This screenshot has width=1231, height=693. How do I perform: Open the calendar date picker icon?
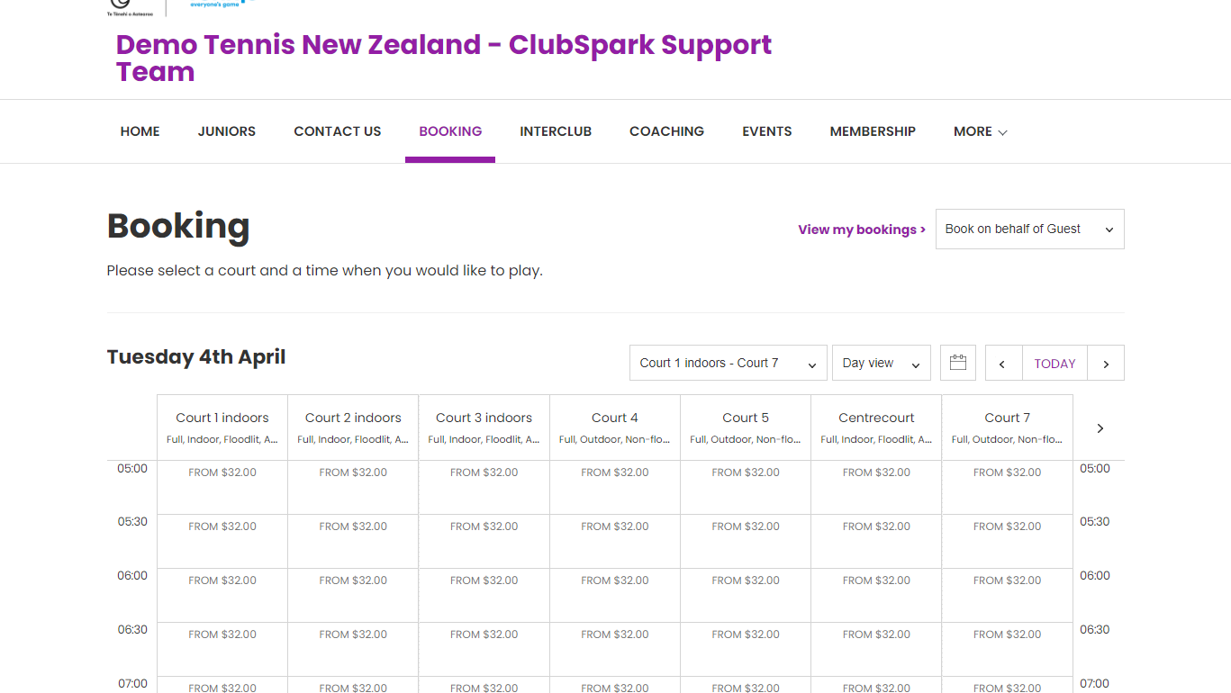point(957,363)
